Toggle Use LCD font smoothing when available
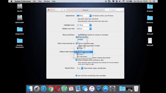The image size is (166, 93). point(77,76)
